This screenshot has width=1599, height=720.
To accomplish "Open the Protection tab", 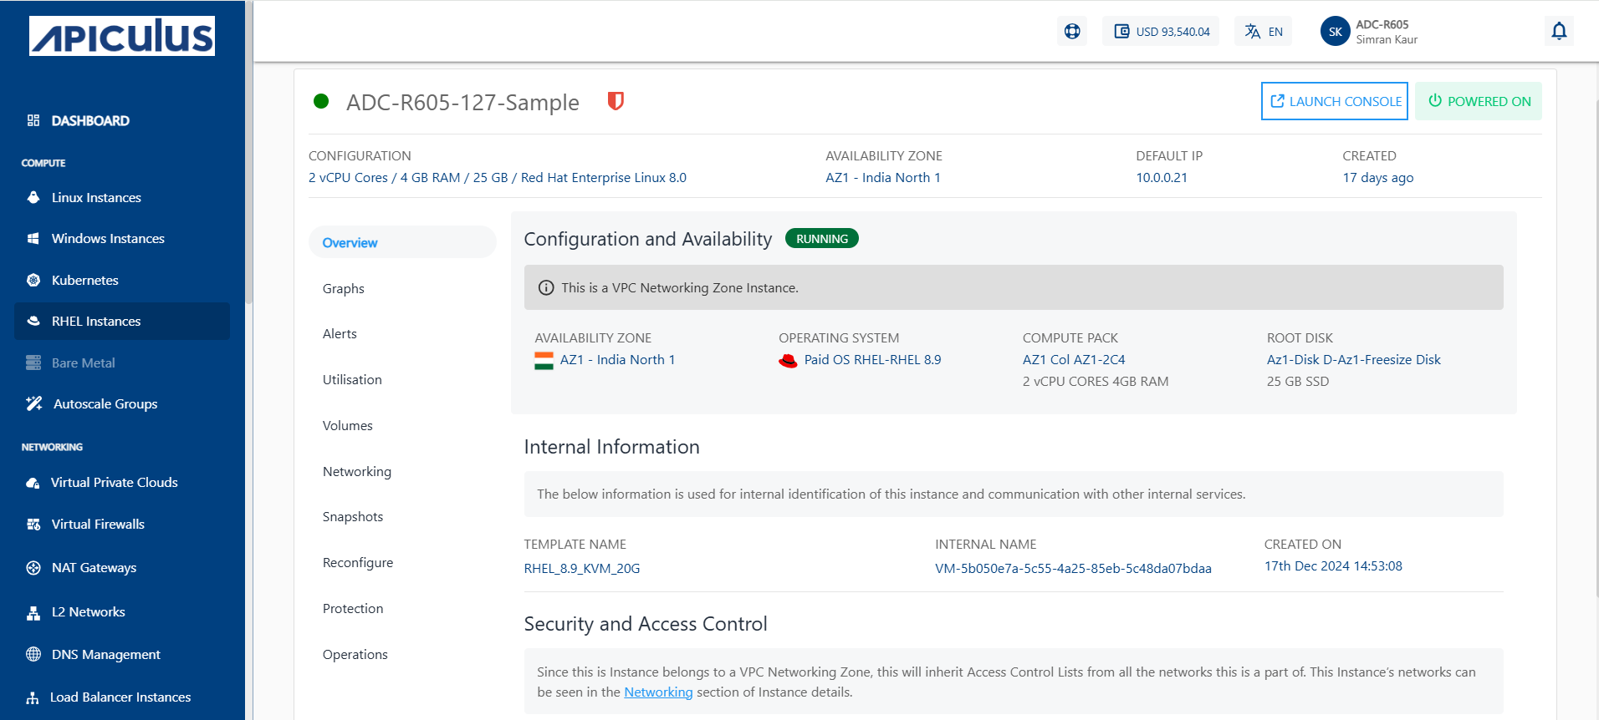I will 353,608.
